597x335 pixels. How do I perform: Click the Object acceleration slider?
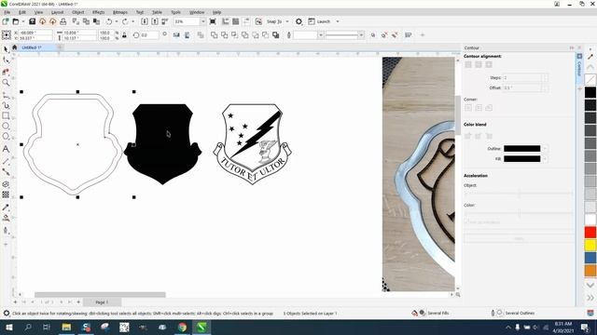click(x=519, y=194)
